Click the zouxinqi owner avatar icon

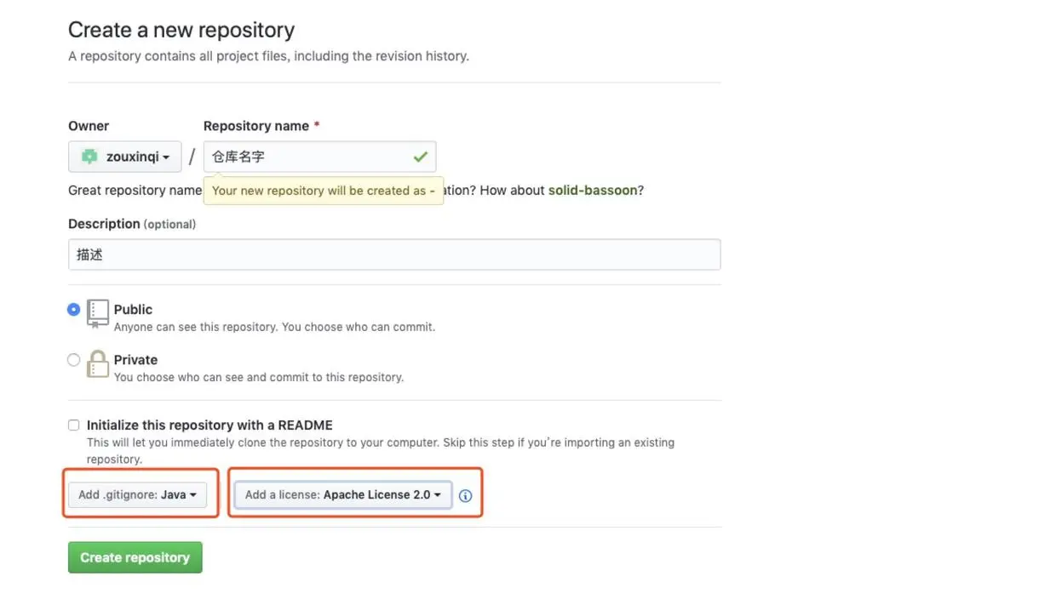89,157
